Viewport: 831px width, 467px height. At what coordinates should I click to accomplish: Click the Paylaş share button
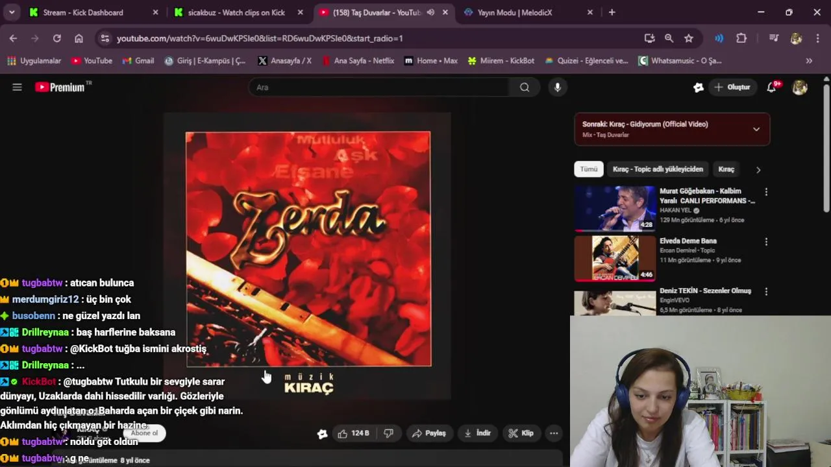pyautogui.click(x=429, y=433)
